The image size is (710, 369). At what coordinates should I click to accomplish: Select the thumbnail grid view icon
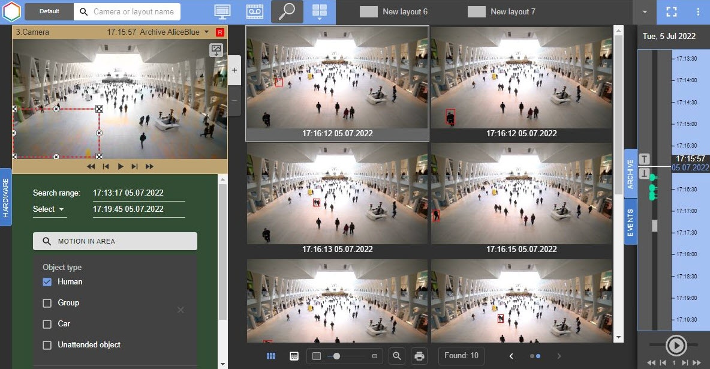pos(271,356)
